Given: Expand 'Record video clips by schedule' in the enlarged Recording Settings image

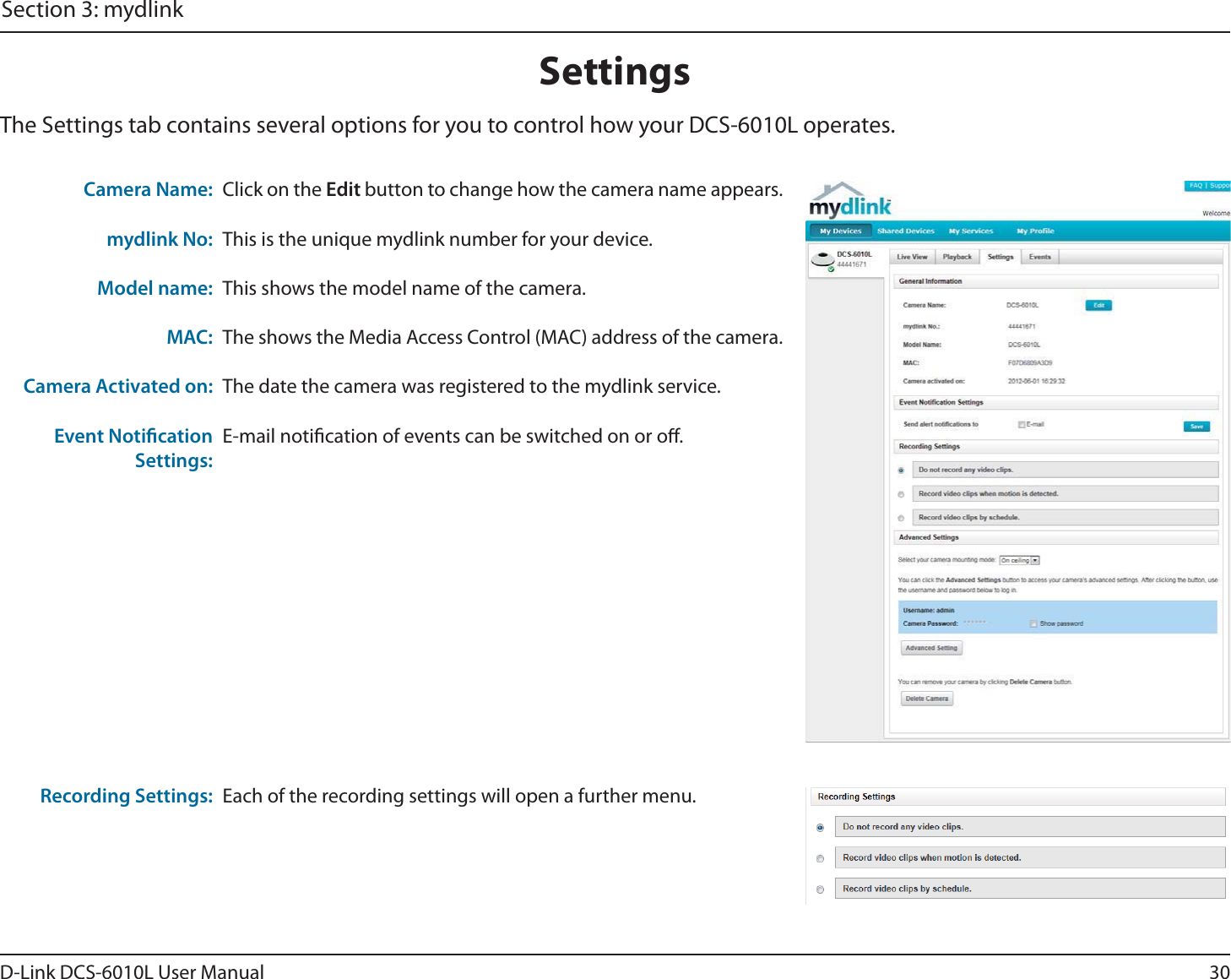Looking at the screenshot, I should 1030,889.
